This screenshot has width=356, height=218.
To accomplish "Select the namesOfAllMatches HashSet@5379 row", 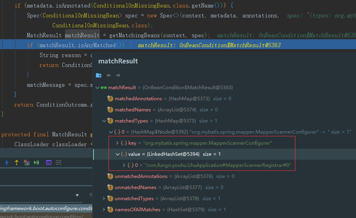I will [224, 210].
